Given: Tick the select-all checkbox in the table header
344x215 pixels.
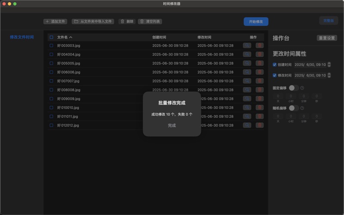Looking at the screenshot, I should pyautogui.click(x=52, y=37).
